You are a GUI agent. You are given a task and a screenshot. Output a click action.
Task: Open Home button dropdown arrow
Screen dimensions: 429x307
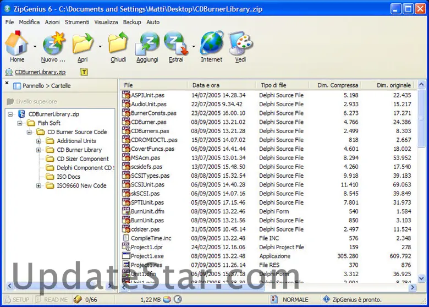tap(35, 46)
